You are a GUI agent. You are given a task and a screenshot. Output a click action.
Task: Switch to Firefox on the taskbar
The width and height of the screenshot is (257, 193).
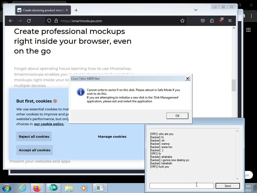37,188
